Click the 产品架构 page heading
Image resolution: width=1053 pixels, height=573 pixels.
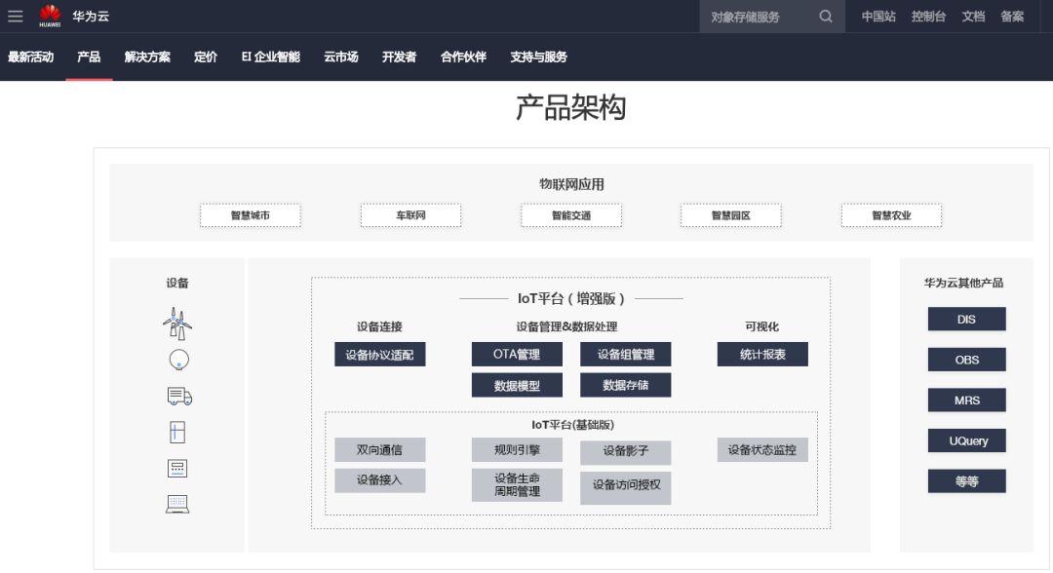(571, 107)
